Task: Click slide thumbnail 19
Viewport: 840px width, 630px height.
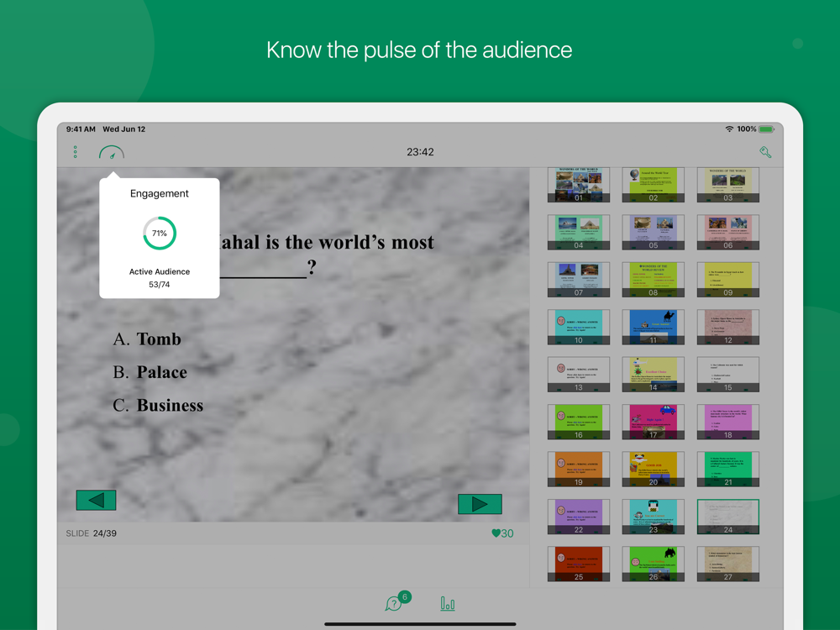Action: point(579,470)
